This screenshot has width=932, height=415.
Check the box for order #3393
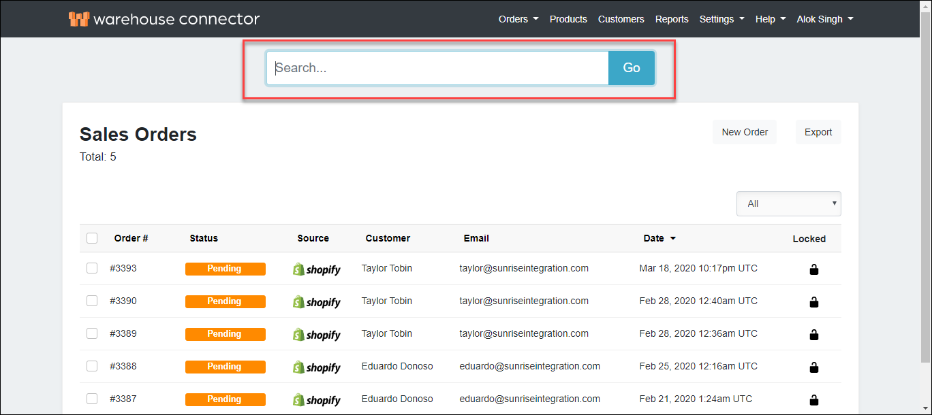pyautogui.click(x=92, y=268)
